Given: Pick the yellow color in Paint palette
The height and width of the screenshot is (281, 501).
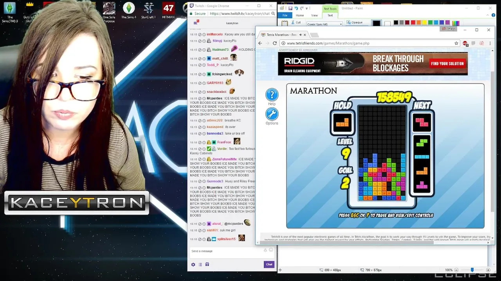Looking at the screenshot, I should 424,23.
